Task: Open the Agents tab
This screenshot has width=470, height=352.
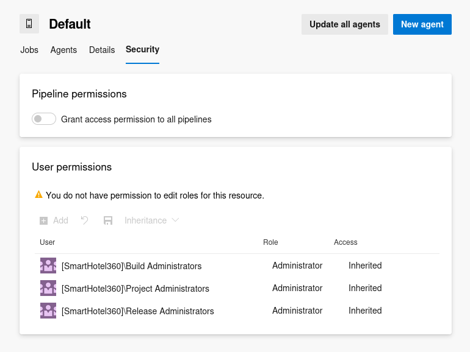Action: click(63, 50)
